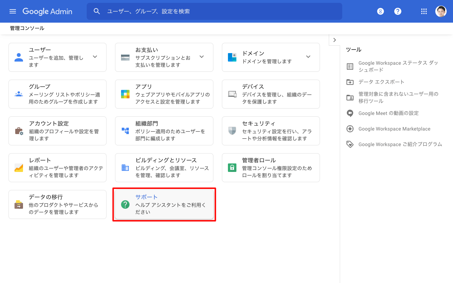Open the アカウント設定 card title

49,123
